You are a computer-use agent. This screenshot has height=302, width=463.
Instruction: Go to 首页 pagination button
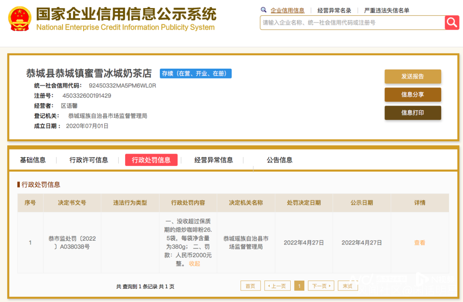tap(250, 286)
